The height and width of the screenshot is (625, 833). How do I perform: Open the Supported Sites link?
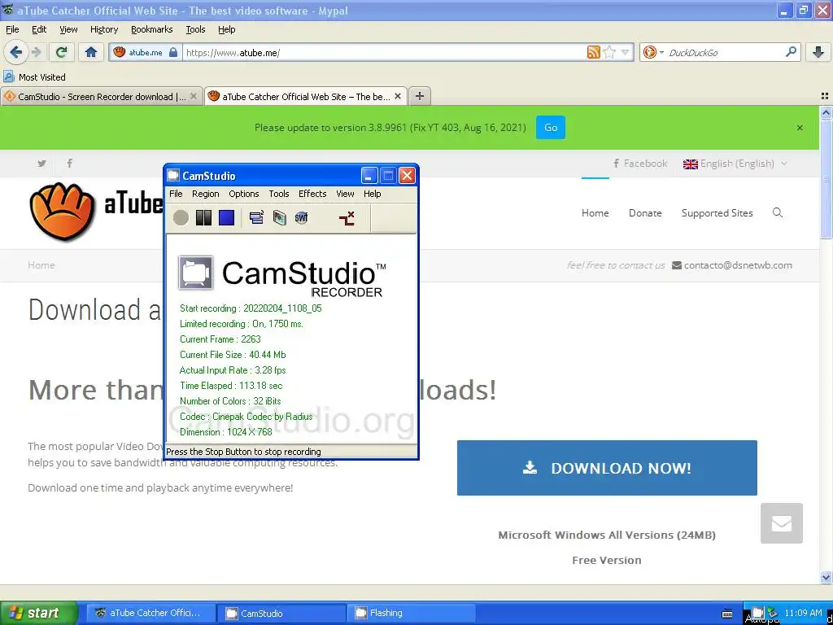[x=717, y=213]
